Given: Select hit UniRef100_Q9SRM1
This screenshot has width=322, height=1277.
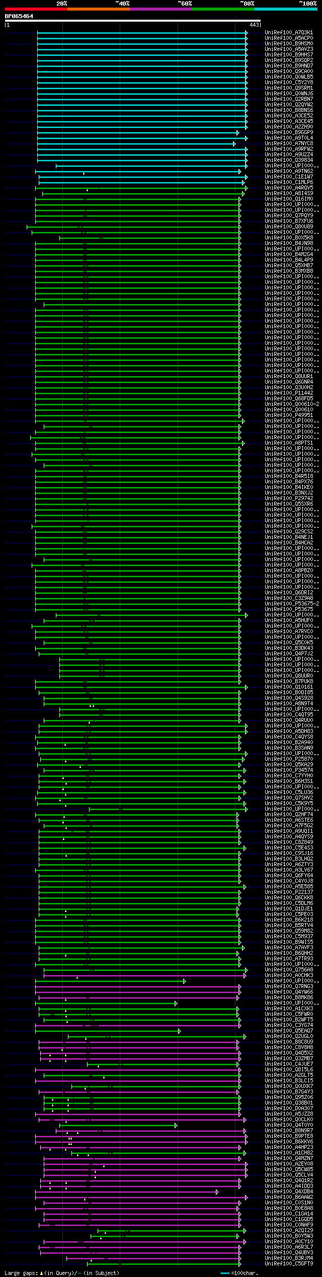Looking at the screenshot, I should [289, 88].
